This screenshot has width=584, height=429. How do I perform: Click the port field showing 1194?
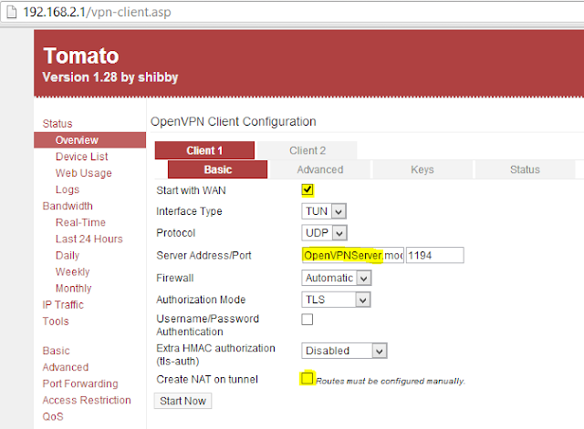pos(434,255)
